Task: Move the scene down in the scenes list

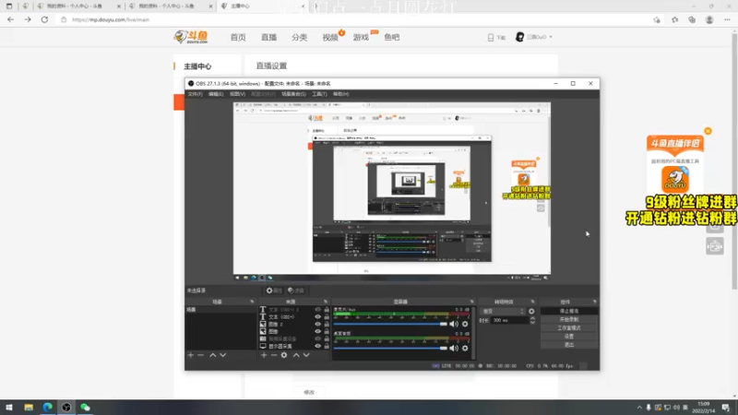Action: click(223, 355)
